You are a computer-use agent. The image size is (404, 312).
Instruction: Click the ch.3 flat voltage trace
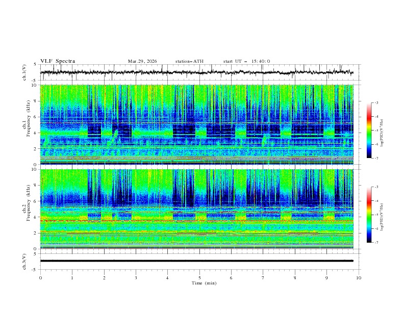tap(197, 261)
